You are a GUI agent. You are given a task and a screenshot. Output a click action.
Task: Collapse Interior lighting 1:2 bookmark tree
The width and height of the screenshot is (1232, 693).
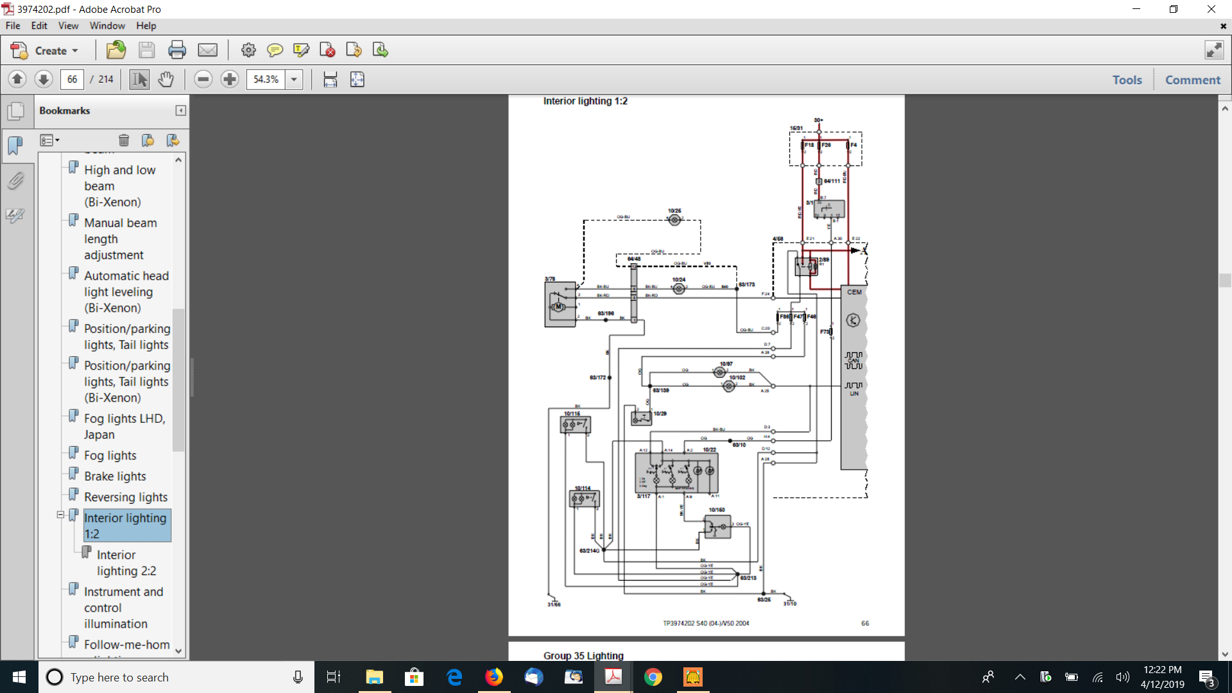click(x=60, y=515)
